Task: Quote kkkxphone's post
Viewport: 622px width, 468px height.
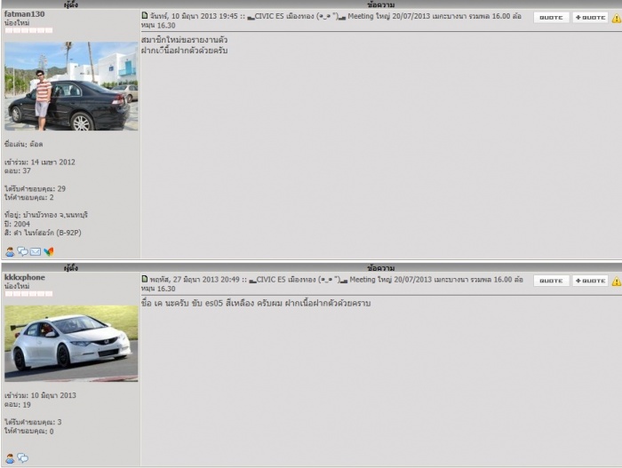Action: (551, 281)
